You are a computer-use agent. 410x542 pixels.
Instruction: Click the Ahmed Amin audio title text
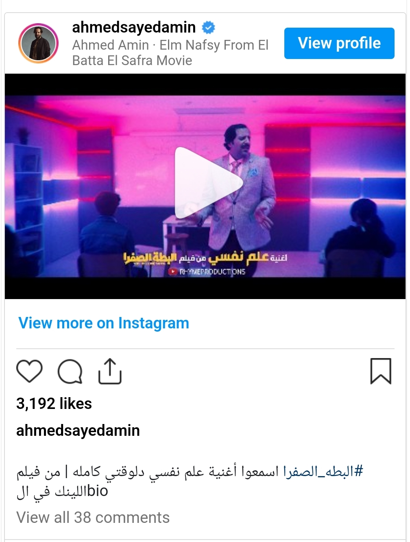[170, 53]
